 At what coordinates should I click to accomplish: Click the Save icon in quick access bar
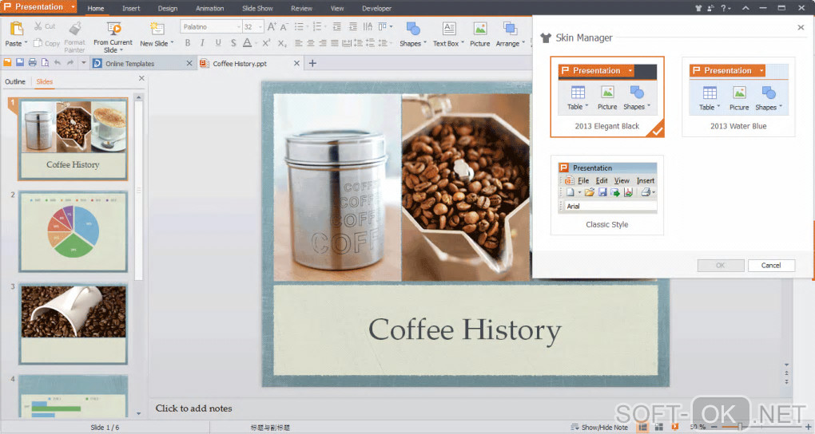[20, 63]
